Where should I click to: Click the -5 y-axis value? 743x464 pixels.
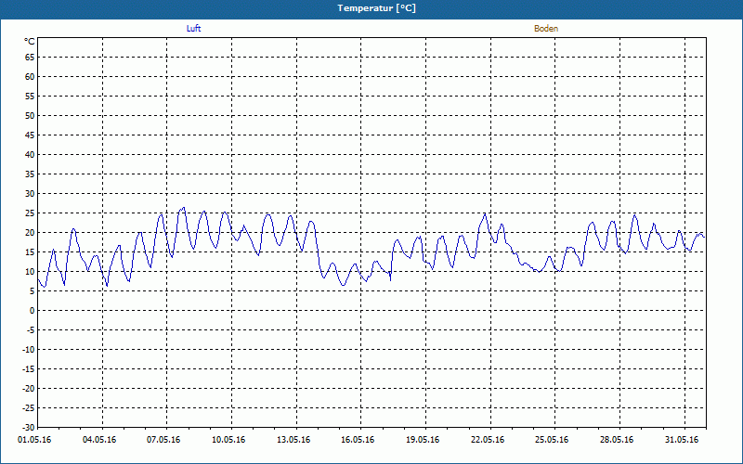pyautogui.click(x=30, y=330)
